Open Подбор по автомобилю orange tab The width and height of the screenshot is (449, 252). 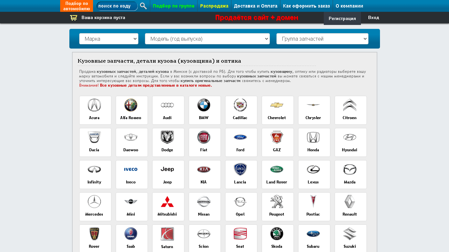click(77, 6)
